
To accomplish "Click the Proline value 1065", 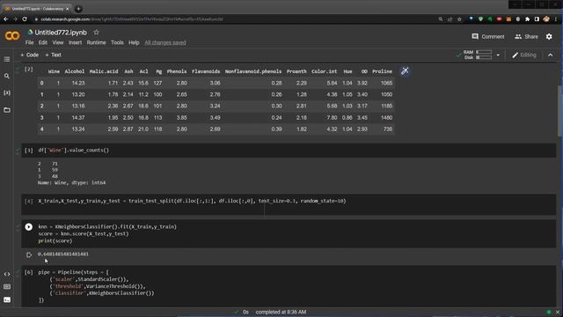I will point(386,83).
